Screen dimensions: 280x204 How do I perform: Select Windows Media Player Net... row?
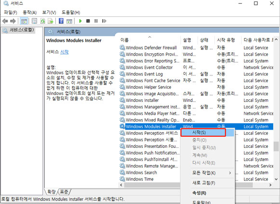coord(196,113)
